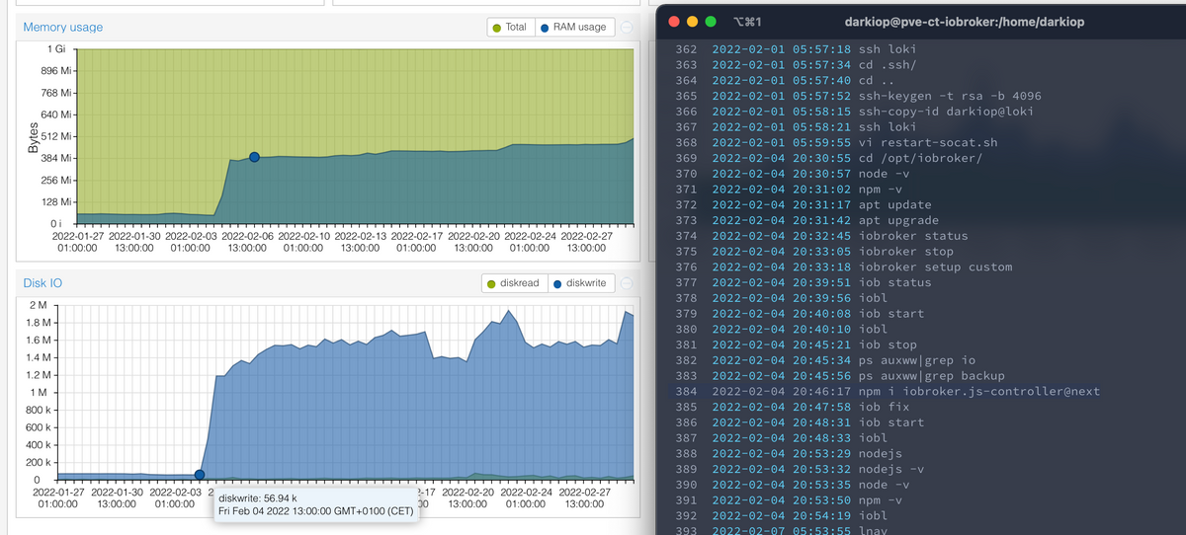Click history line 392 iobl
The image size is (1186, 535).
point(780,515)
